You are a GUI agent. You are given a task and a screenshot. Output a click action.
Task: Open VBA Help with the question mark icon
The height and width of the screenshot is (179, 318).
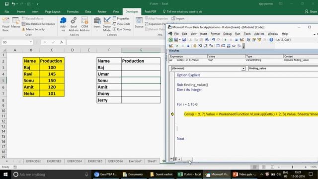tap(271, 40)
